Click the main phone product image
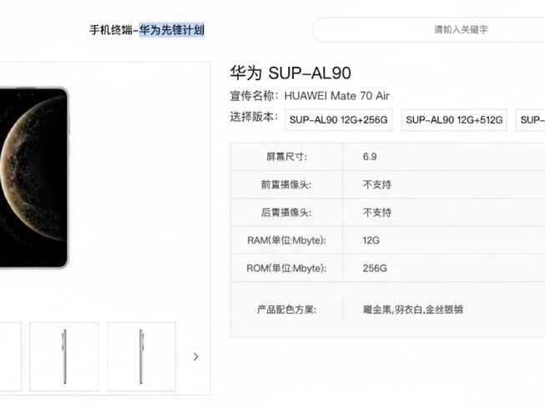 click(33, 178)
